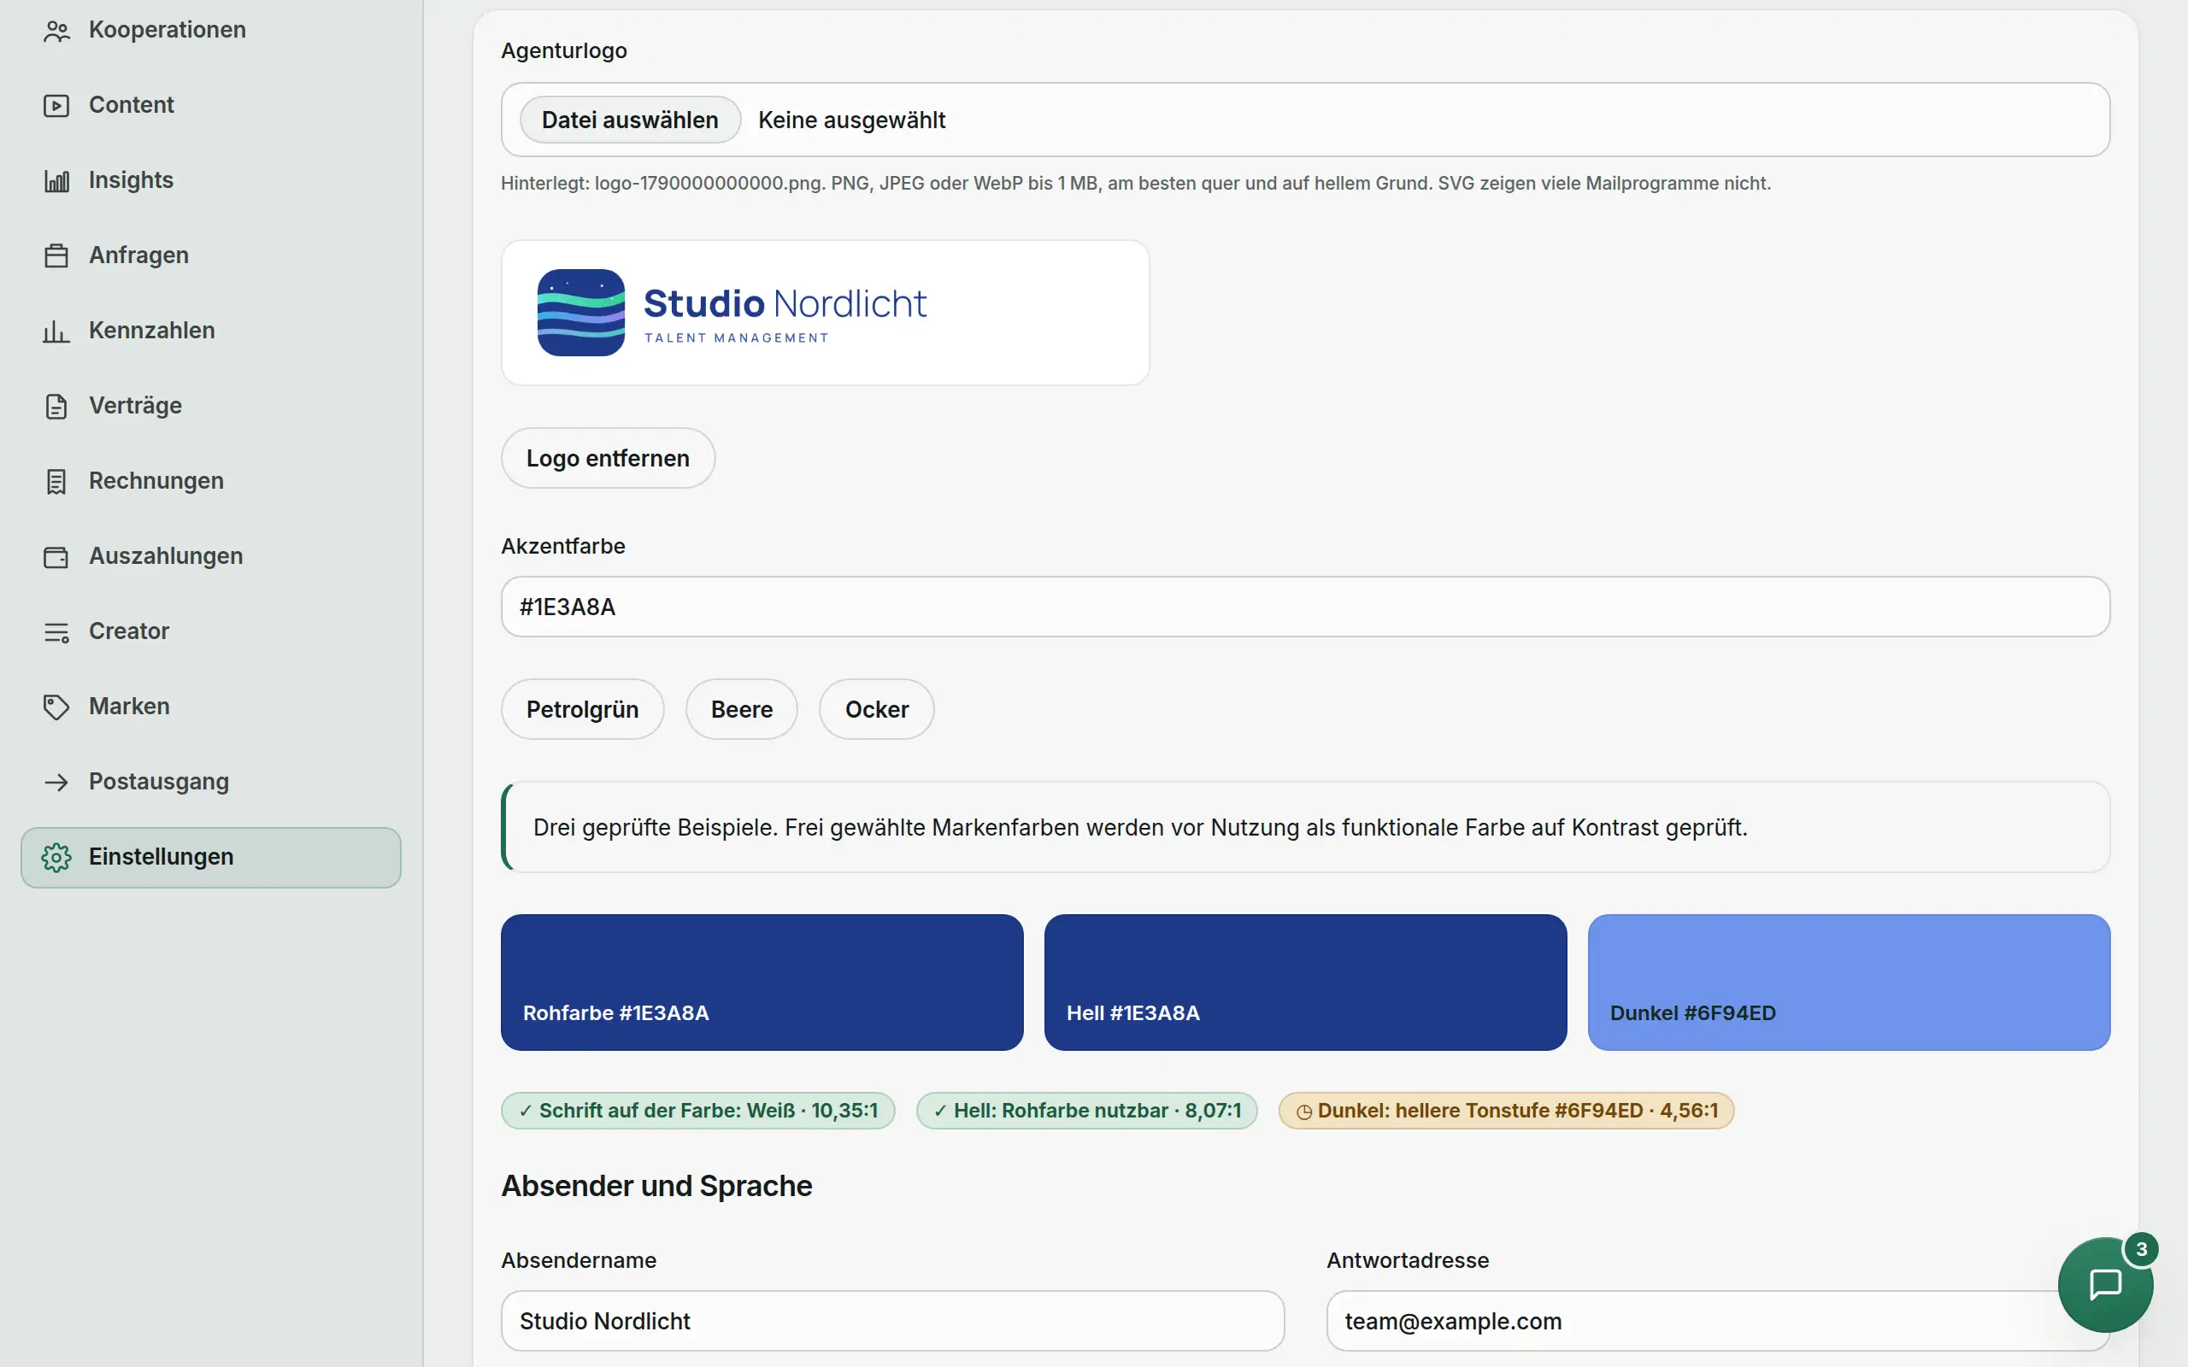Image resolution: width=2188 pixels, height=1367 pixels.
Task: Click the Rohfarbe #1E3A8A swatch
Action: (762, 982)
